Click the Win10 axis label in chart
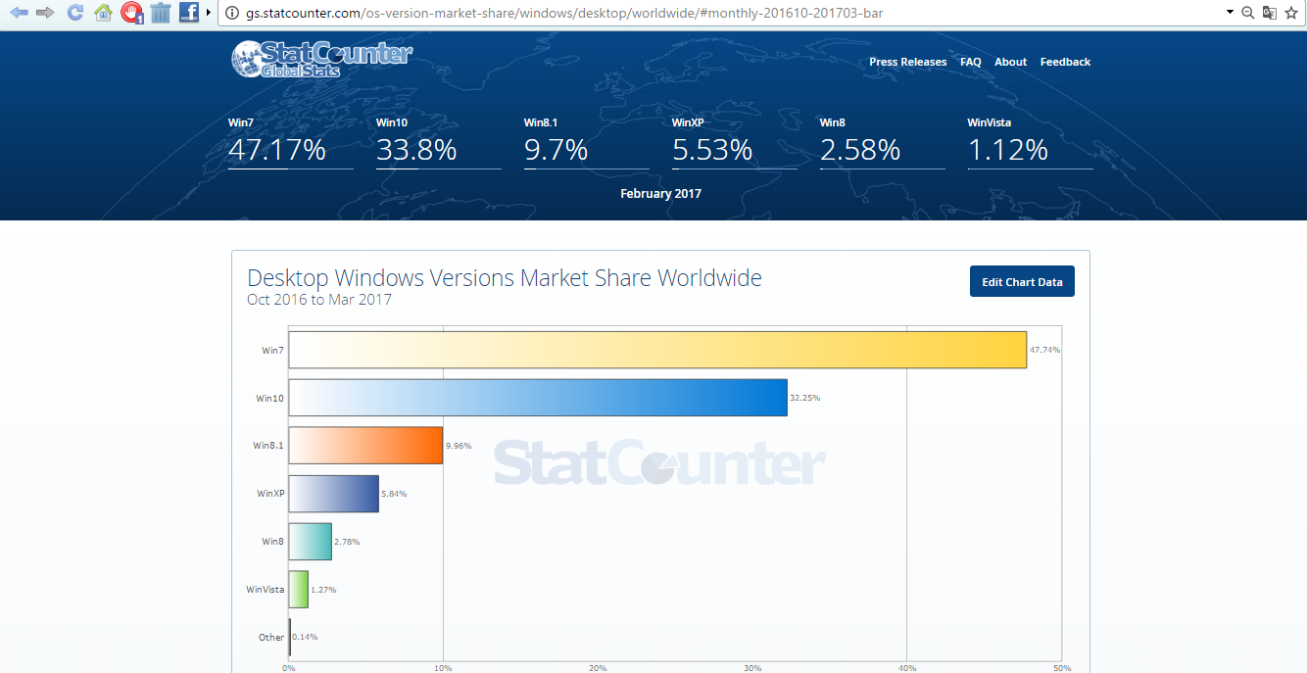The image size is (1307, 673). pyautogui.click(x=270, y=398)
